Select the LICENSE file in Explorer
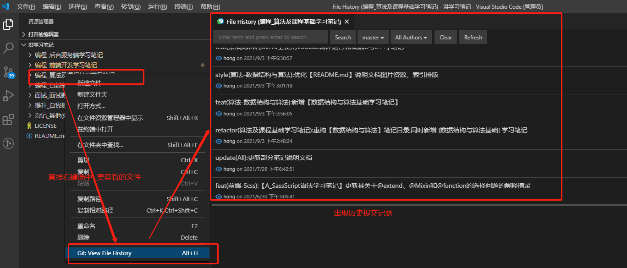This screenshot has width=627, height=268. [45, 125]
